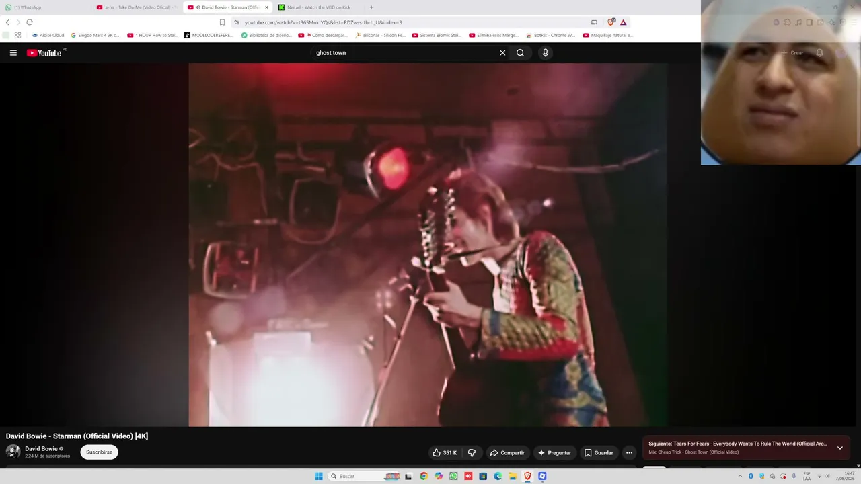Image resolution: width=861 pixels, height=484 pixels.
Task: Open the Aidite Cloud bookmark
Action: tap(48, 35)
